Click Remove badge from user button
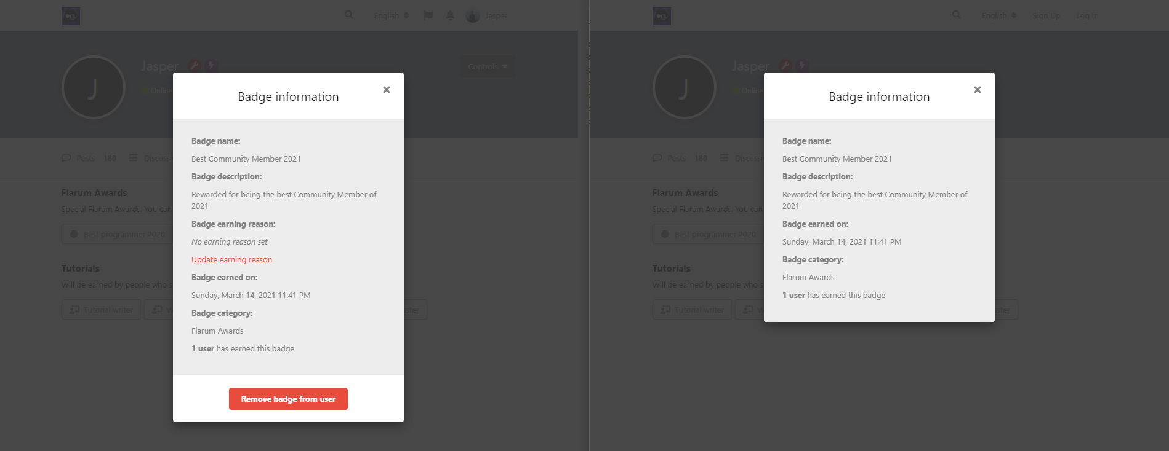The height and width of the screenshot is (451, 1169). point(288,399)
